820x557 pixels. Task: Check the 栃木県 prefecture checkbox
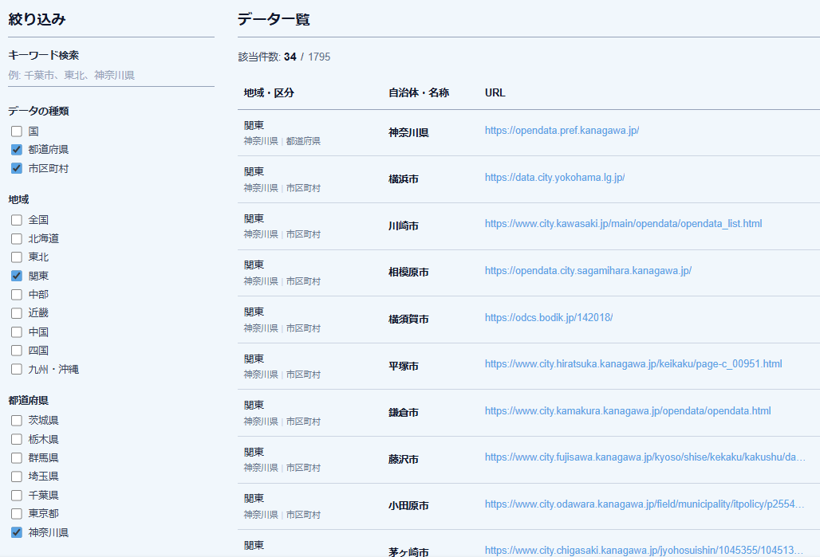[17, 439]
